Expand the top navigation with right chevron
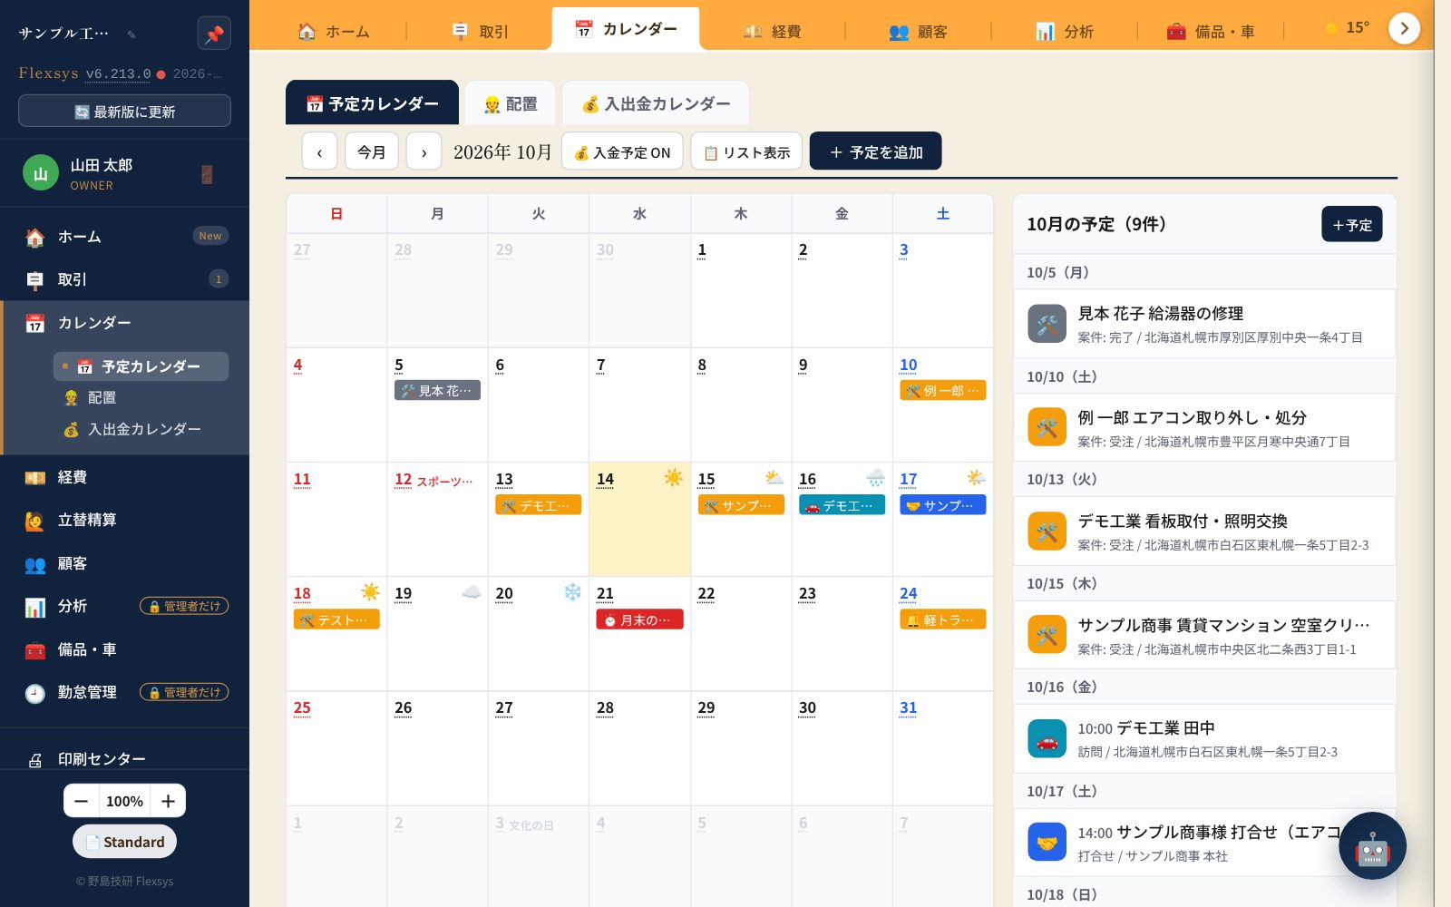Screen dimensions: 1451x907 [x=1404, y=28]
